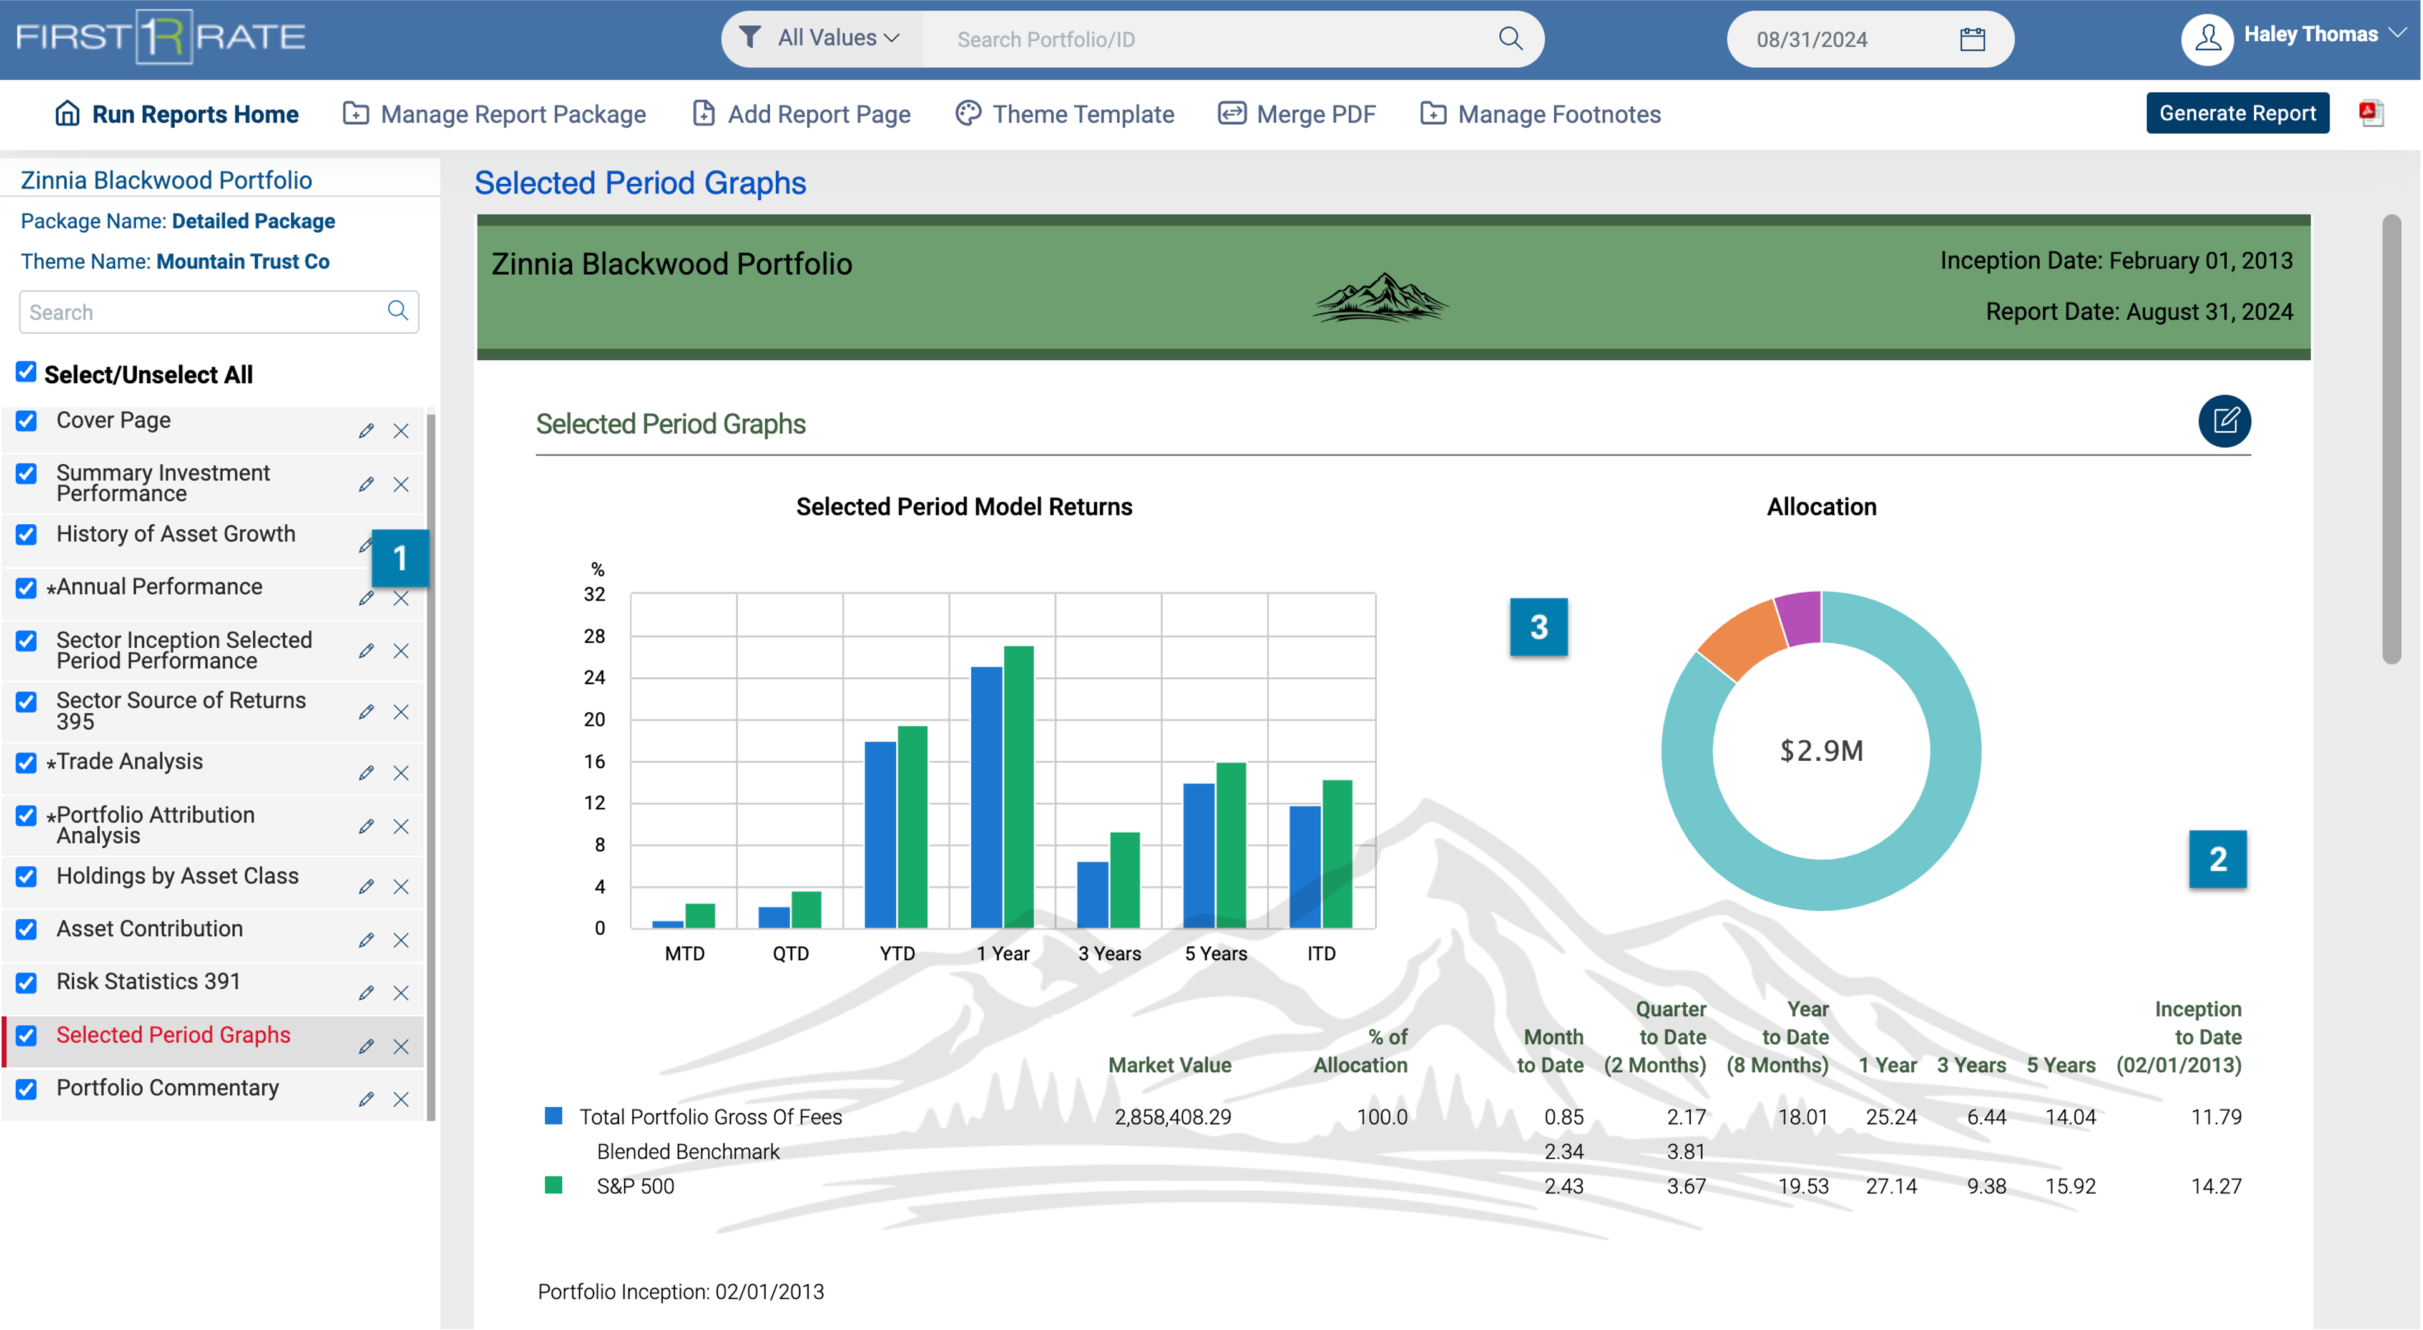The width and height of the screenshot is (2423, 1330).
Task: Toggle Select/Unselect All checkbox
Action: click(26, 373)
